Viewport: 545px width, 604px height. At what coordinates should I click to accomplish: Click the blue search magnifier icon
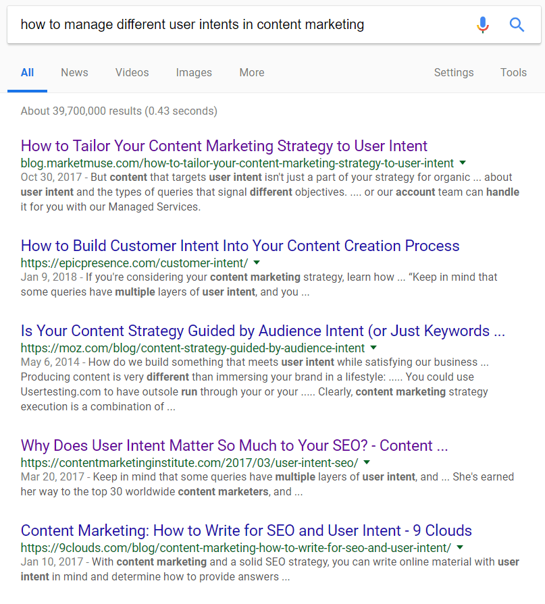tap(517, 25)
